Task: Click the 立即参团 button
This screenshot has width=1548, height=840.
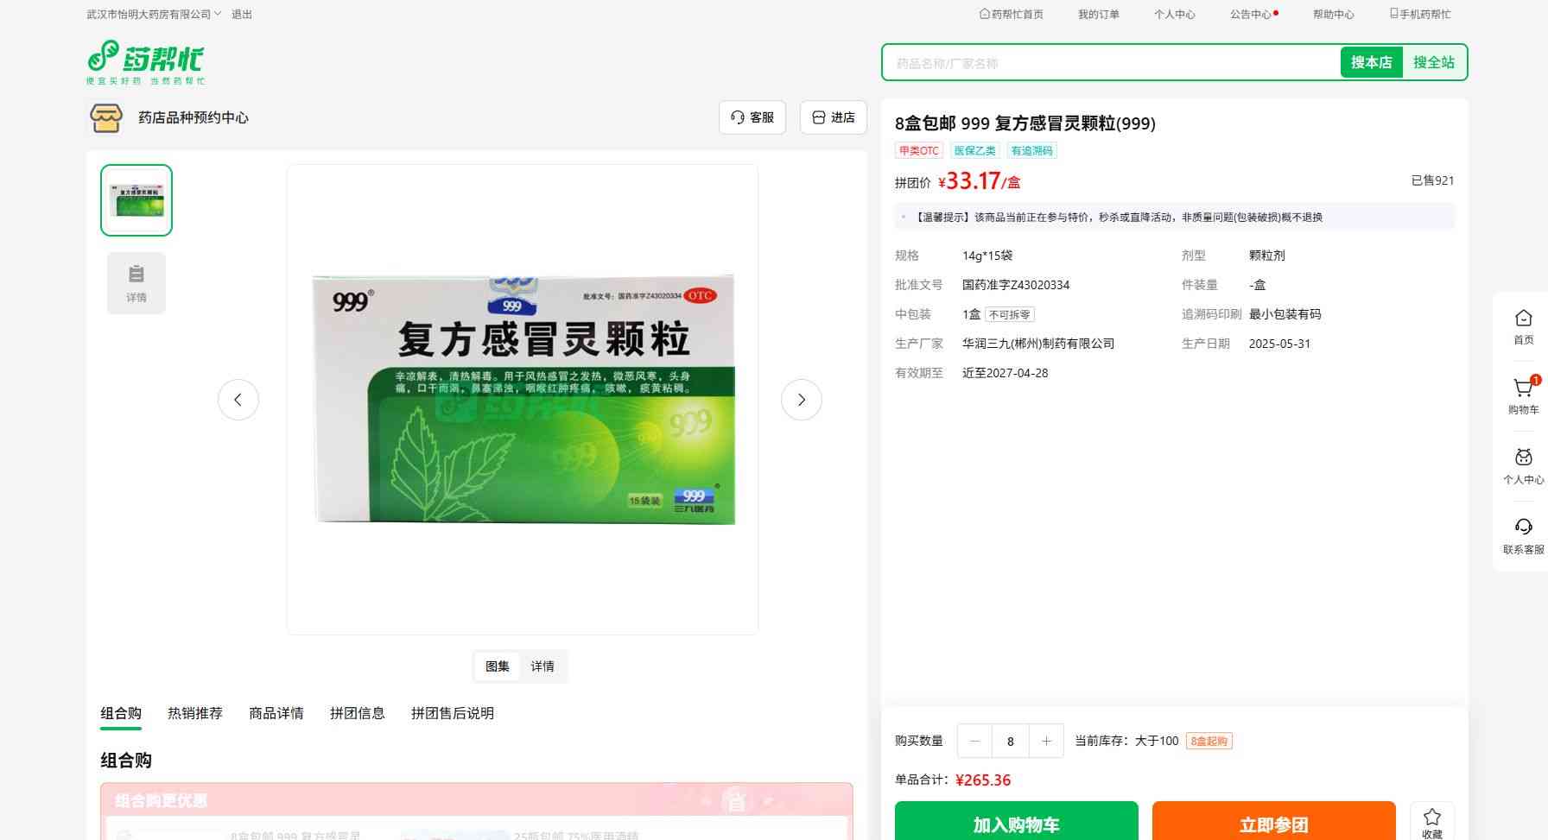Action: tap(1273, 824)
